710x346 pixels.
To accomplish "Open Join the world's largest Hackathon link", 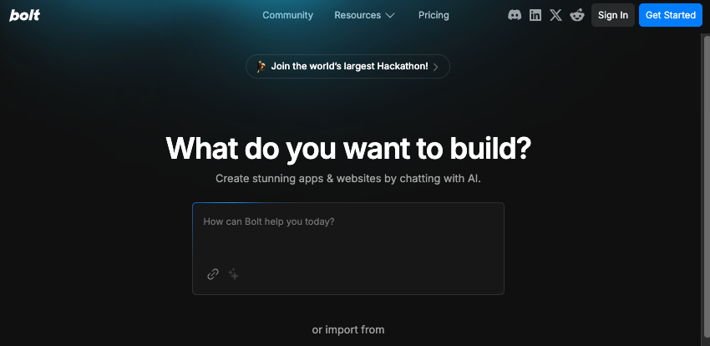I will coord(347,67).
